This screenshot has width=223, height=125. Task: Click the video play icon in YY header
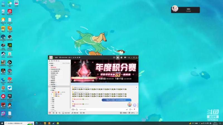coord(114,57)
